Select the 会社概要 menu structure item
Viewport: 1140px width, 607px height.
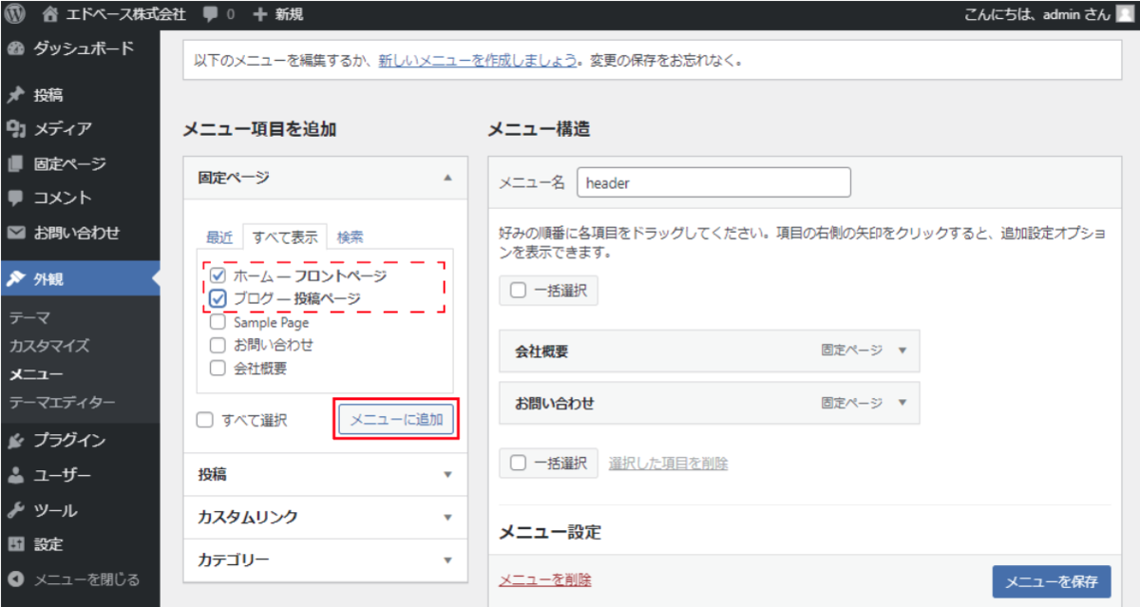click(x=709, y=351)
